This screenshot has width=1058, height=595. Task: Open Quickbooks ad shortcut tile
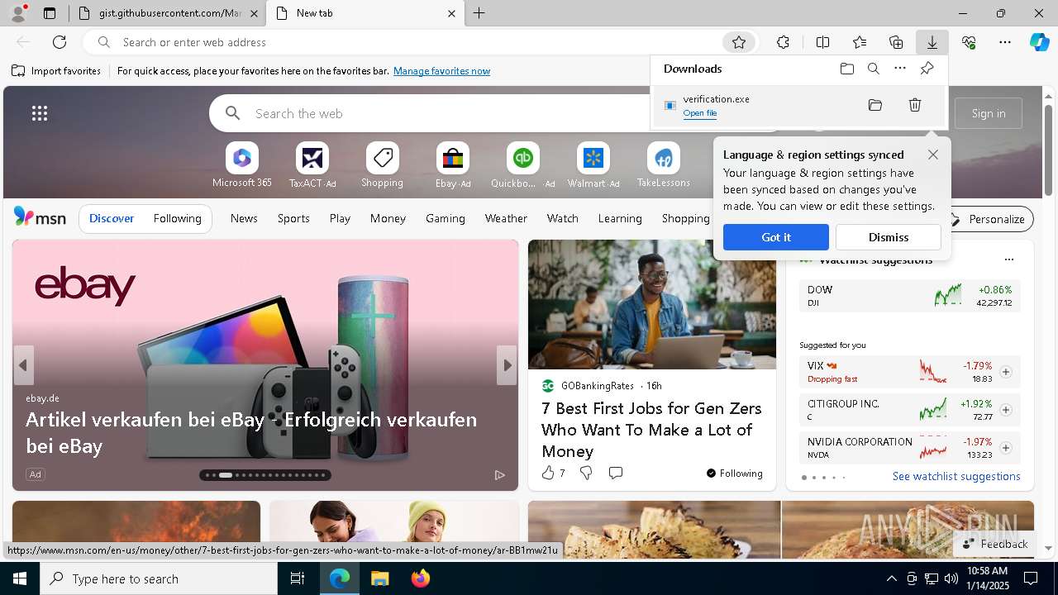pyautogui.click(x=522, y=165)
